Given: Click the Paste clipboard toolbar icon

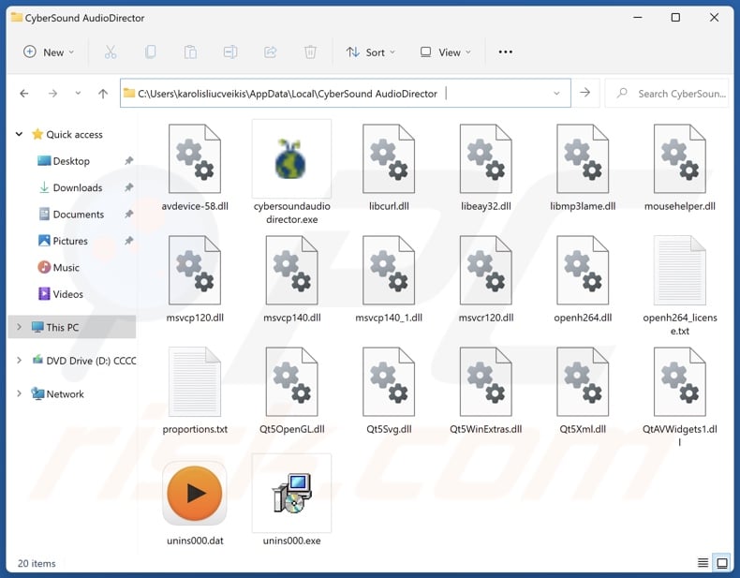Looking at the screenshot, I should [190, 52].
